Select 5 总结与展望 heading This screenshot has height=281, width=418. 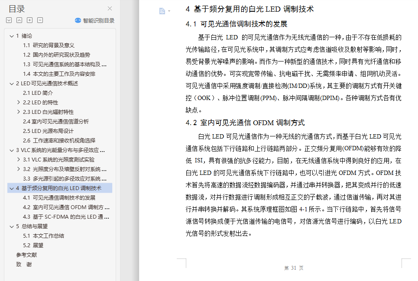click(x=32, y=226)
